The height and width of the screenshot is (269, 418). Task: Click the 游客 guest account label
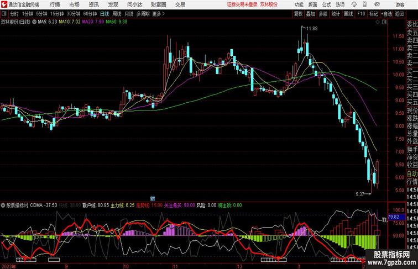click(x=400, y=4)
